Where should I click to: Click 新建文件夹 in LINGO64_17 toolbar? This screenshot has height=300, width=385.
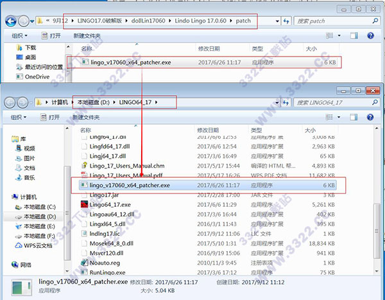[x=86, y=118]
